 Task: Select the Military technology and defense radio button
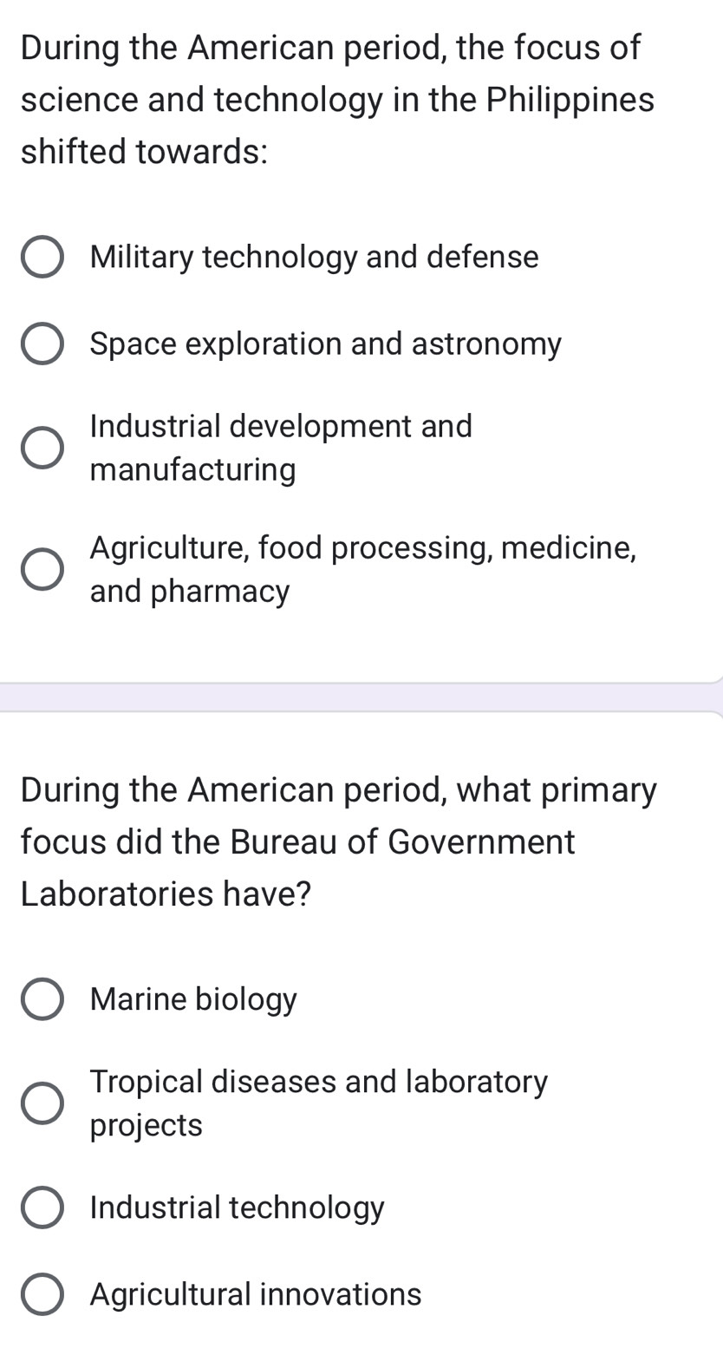(42, 258)
